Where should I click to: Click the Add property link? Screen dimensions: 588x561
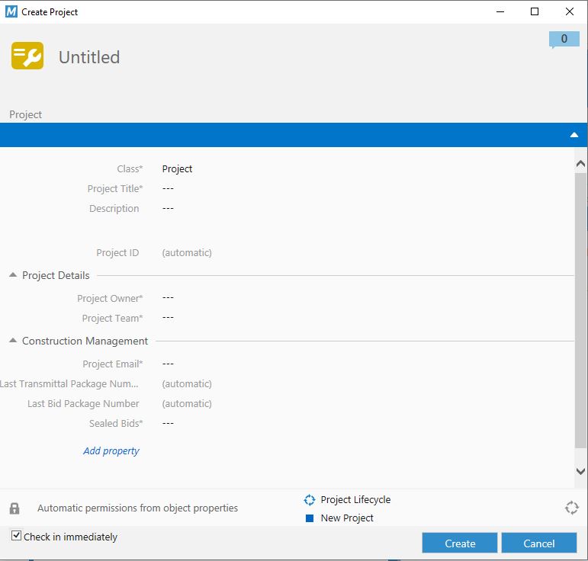[111, 450]
